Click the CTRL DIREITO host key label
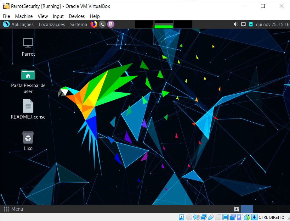 [271, 217]
